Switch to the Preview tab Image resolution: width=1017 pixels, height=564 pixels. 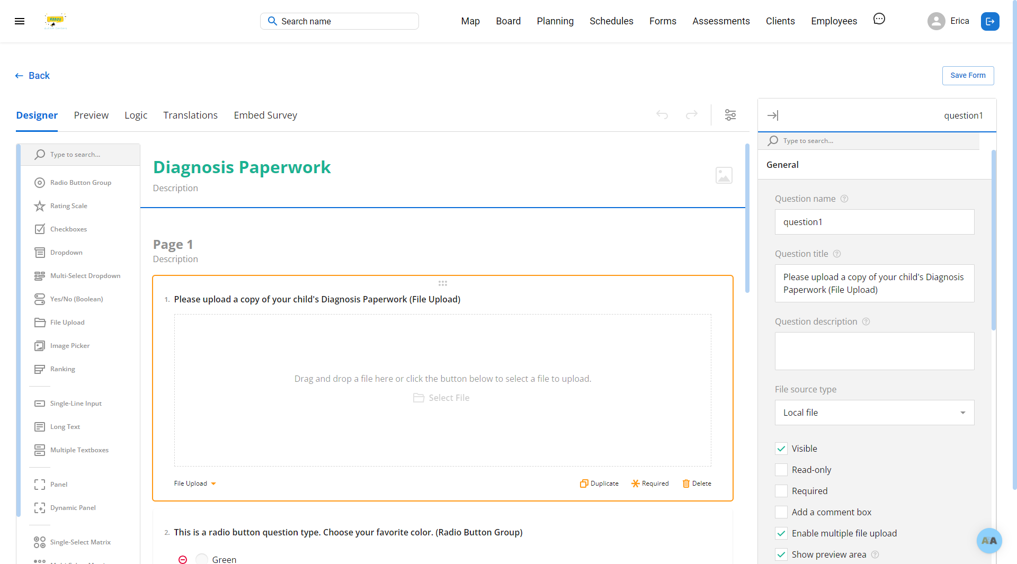point(91,115)
